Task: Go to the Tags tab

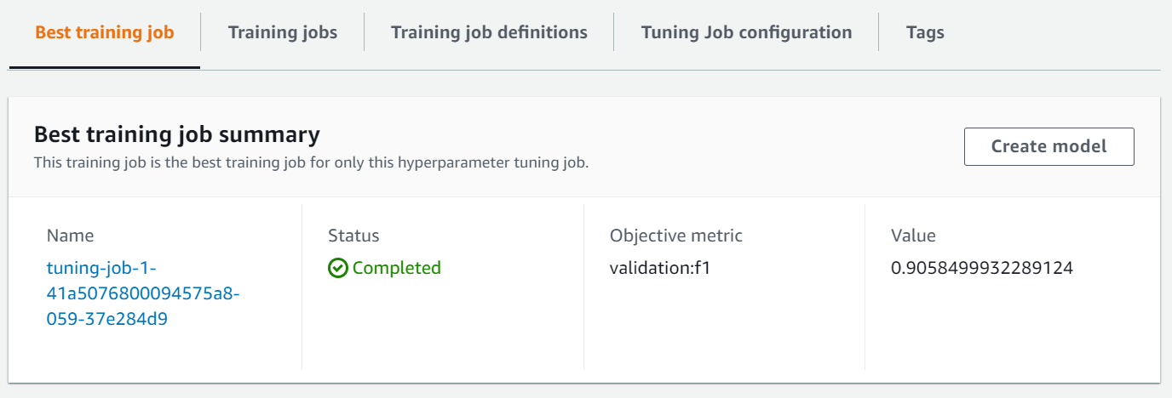Action: pyautogui.click(x=925, y=33)
